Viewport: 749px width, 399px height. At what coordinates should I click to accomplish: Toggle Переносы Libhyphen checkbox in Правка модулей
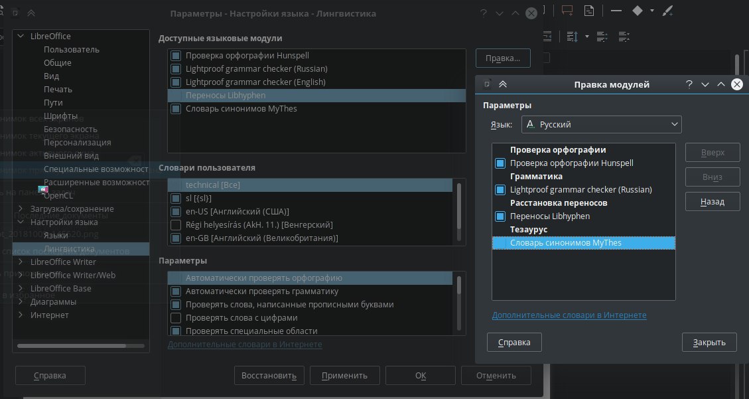pyautogui.click(x=500, y=216)
